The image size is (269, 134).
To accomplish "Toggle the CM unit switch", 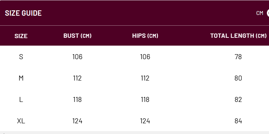I will pos(268,13).
